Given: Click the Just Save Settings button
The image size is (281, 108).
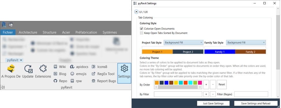Looking at the screenshot, I should tap(213, 103).
